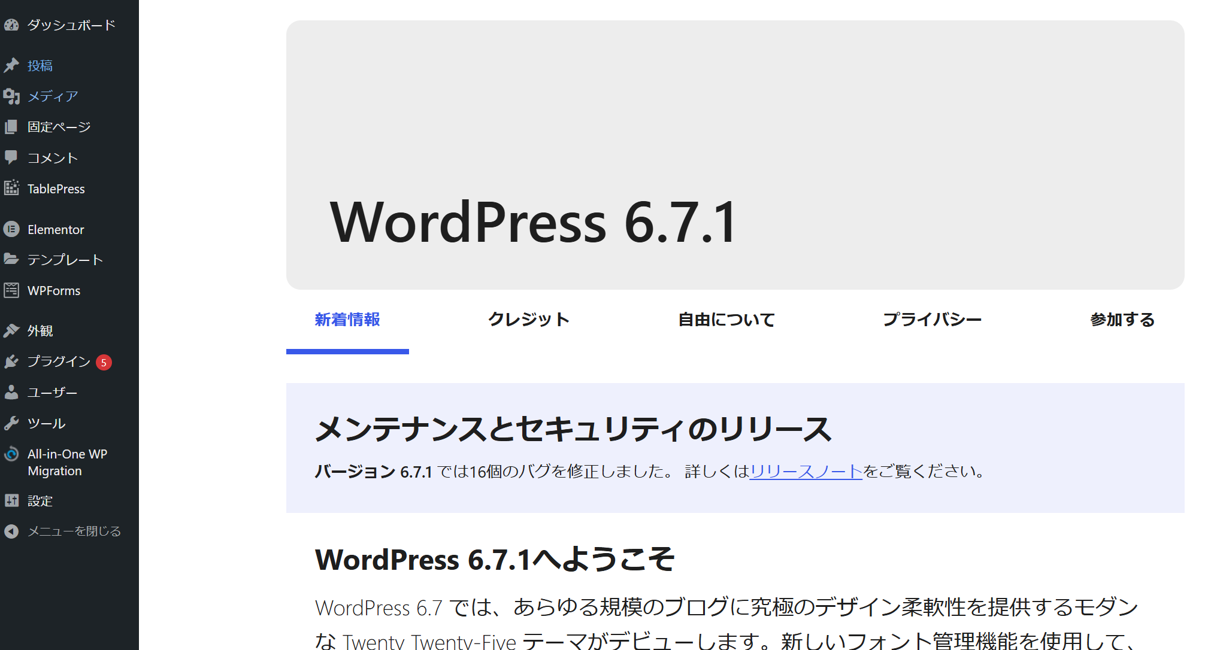Click the collapse arrow icon for メニューを閉じる

tap(11, 531)
